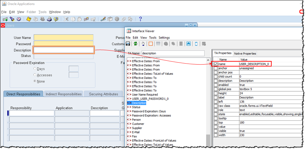Switch to the Indirect Responsibilities tab
The height and width of the screenshot is (150, 306).
pos(63,94)
